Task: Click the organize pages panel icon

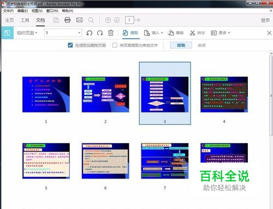Action: (7, 33)
